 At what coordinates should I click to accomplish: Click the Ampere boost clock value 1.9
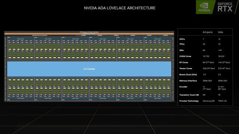point(204,74)
